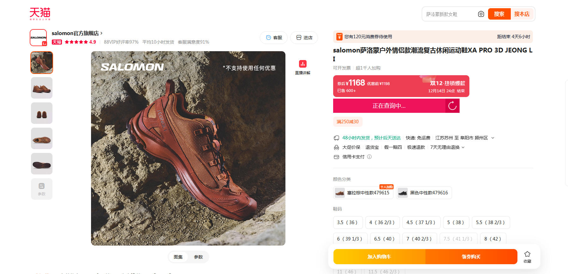
Task: Click the credit card info circle icon
Action: tap(369, 157)
